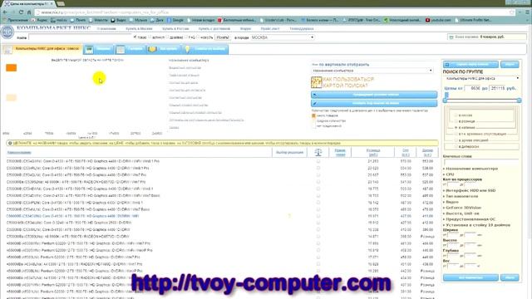
Task: Click the monitor icon tab
Action: pyautogui.click(x=89, y=50)
